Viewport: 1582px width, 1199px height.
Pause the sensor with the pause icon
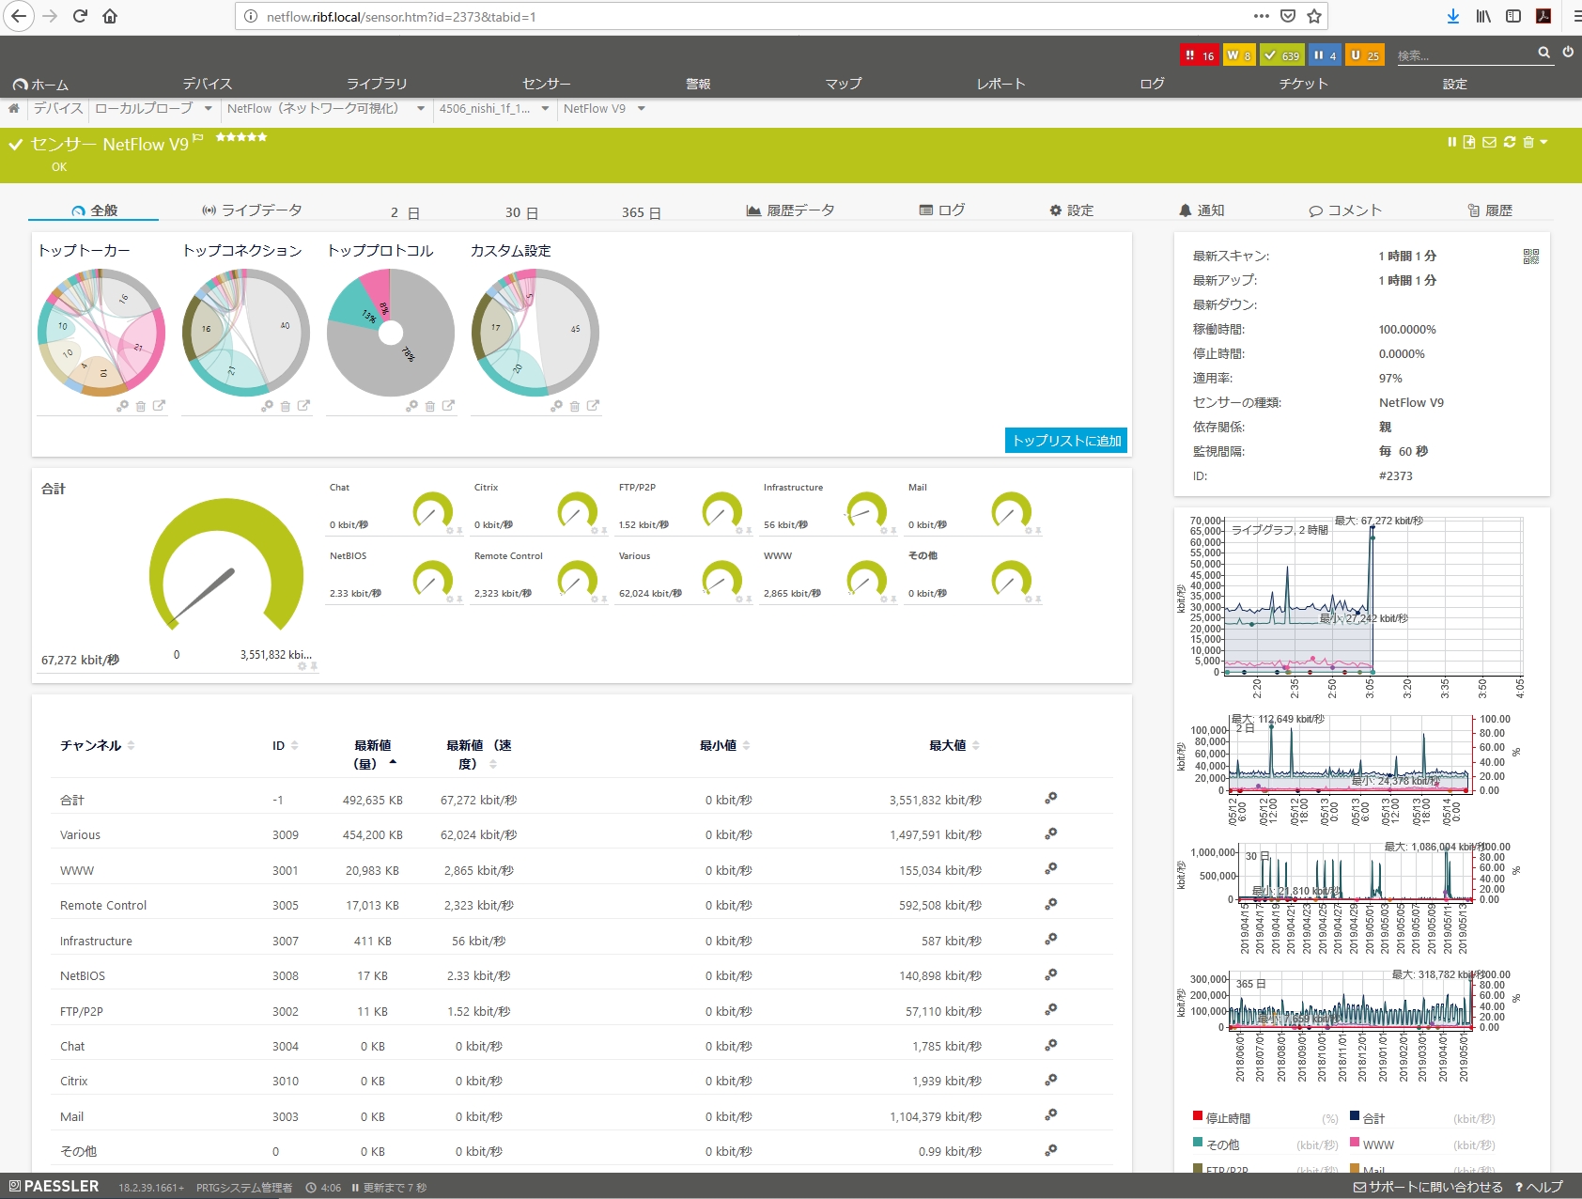1451,142
